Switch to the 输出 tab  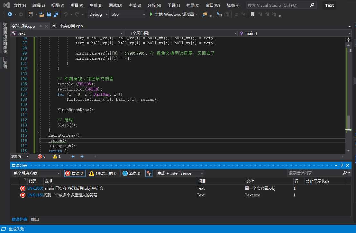click(x=35, y=220)
